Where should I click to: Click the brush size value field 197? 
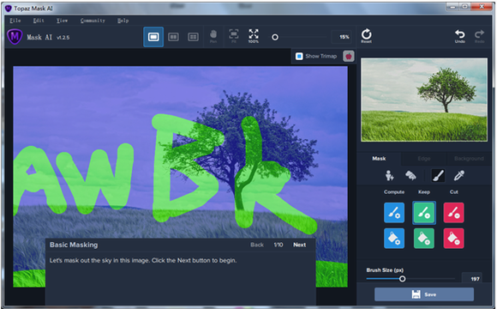(472, 278)
